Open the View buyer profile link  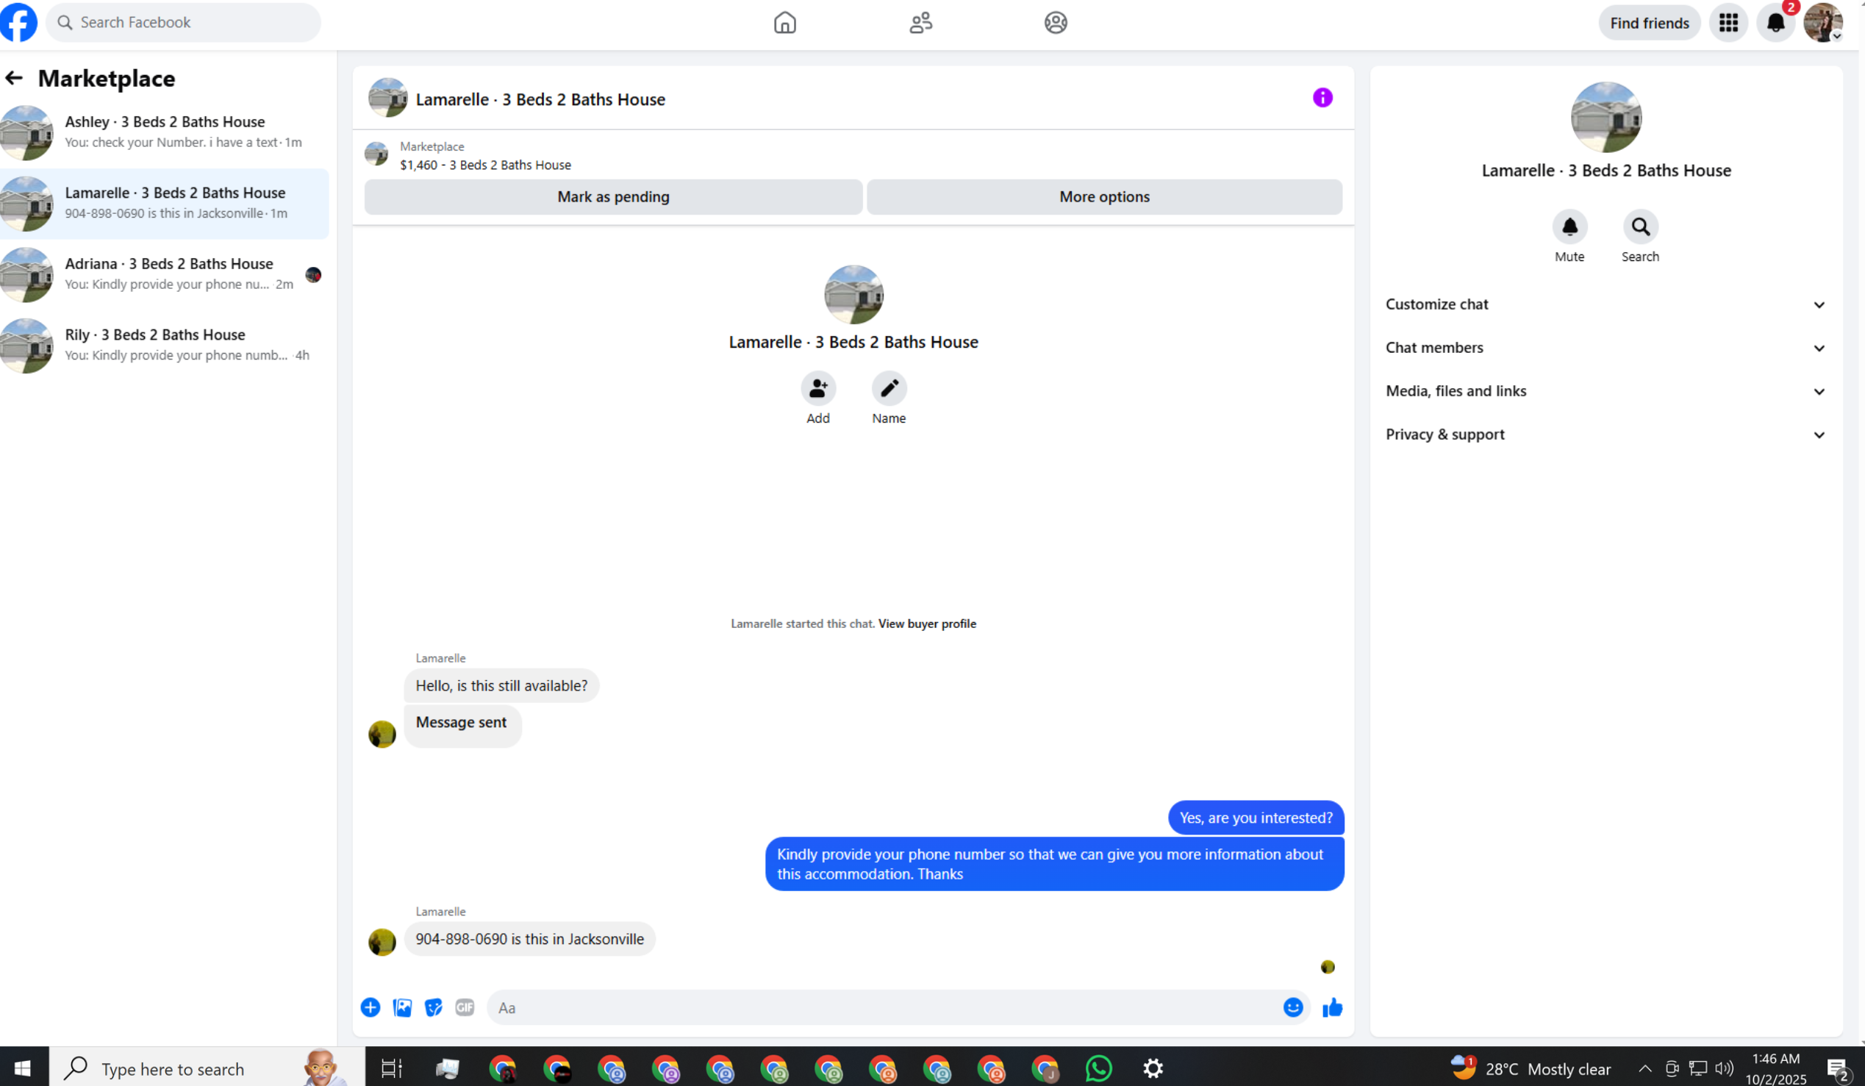point(926,624)
